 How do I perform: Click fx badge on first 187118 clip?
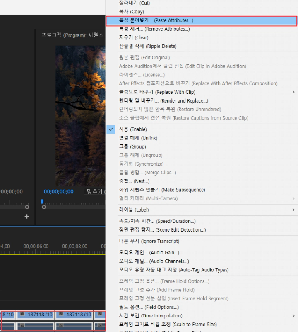pyautogui.click(x=22, y=314)
